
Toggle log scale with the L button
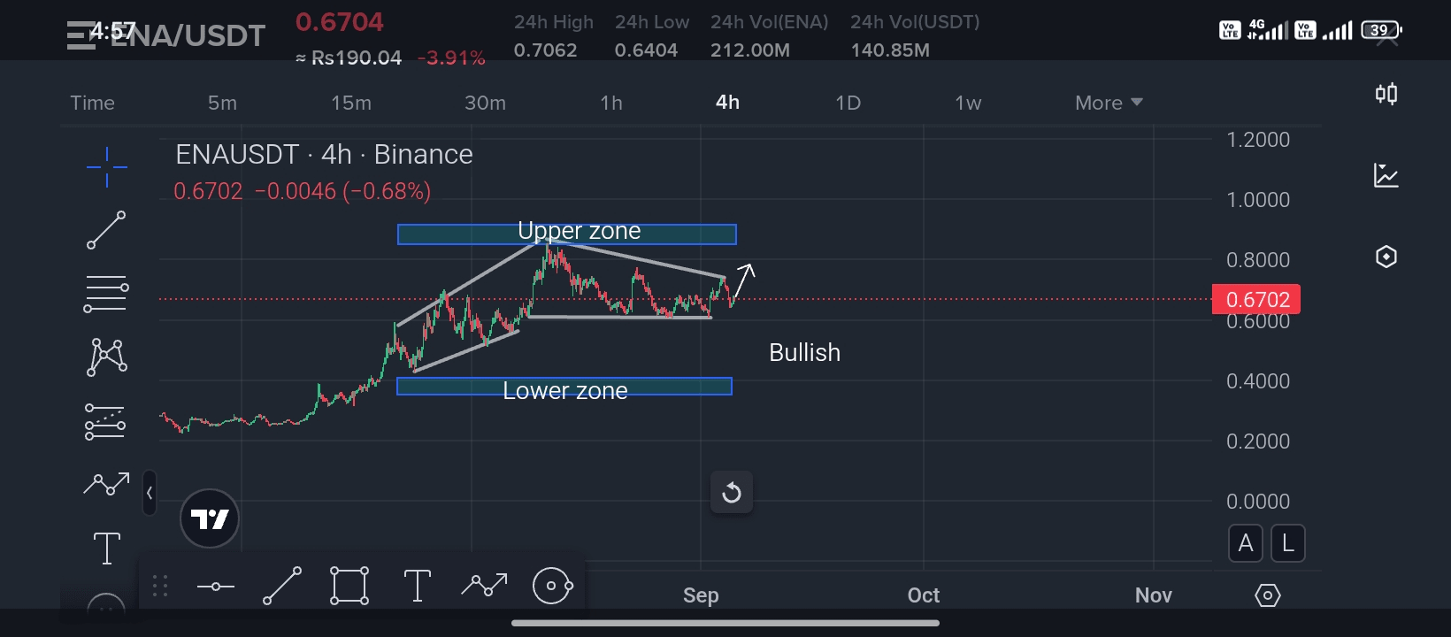pos(1288,543)
